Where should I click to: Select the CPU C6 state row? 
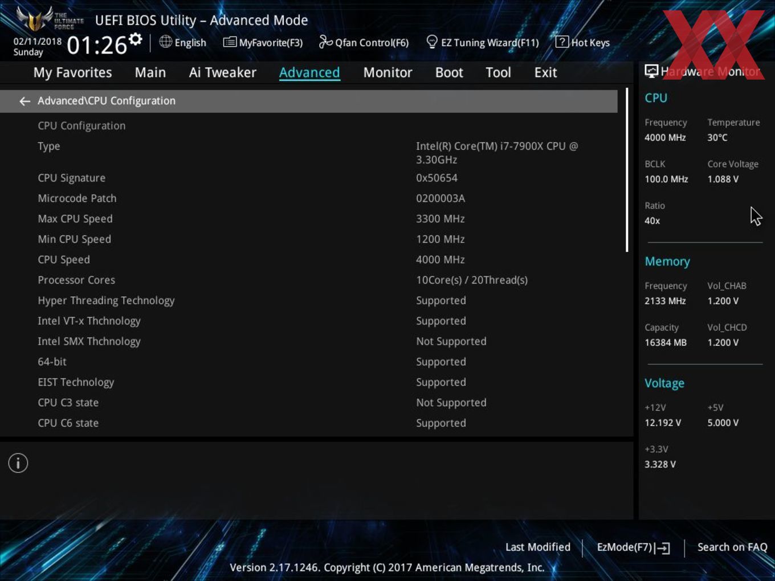tap(68, 423)
